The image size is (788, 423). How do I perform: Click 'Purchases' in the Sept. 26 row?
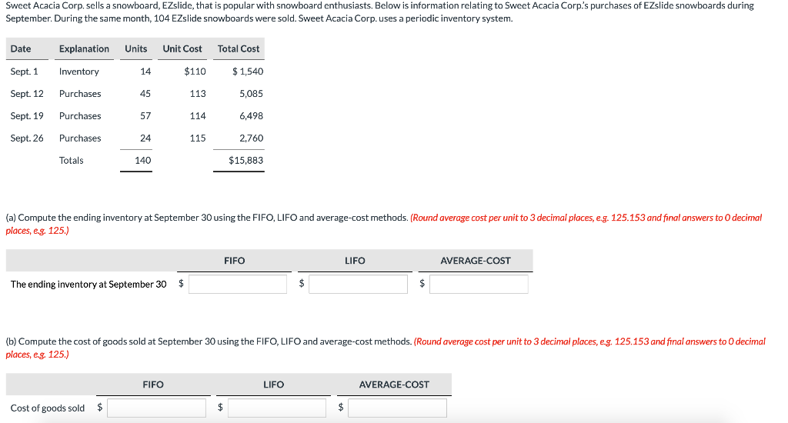[x=80, y=138]
